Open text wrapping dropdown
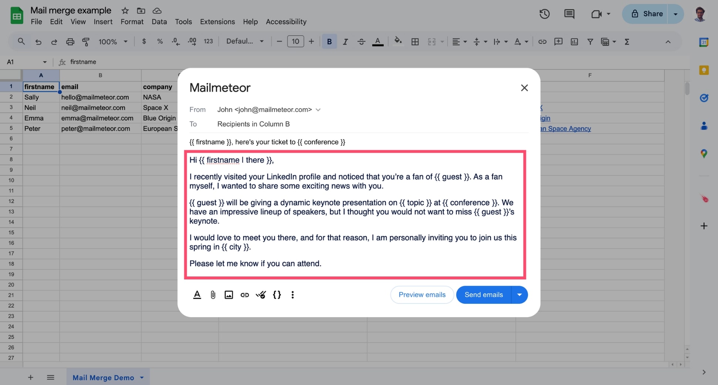 (x=500, y=42)
